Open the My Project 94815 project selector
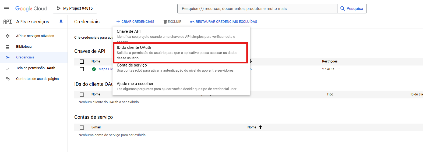The width and height of the screenshot is (423, 152). tap(75, 9)
